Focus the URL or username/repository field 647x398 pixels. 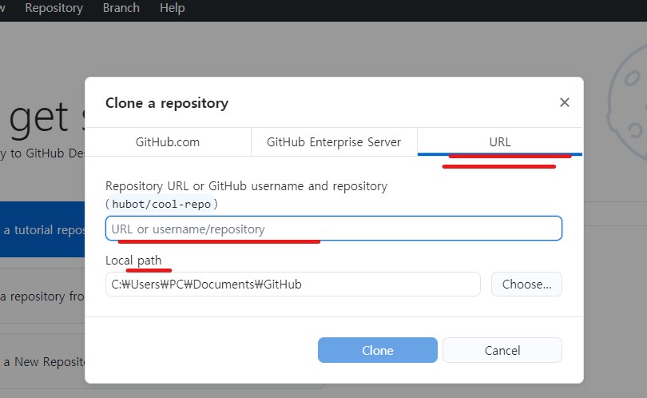pos(334,229)
